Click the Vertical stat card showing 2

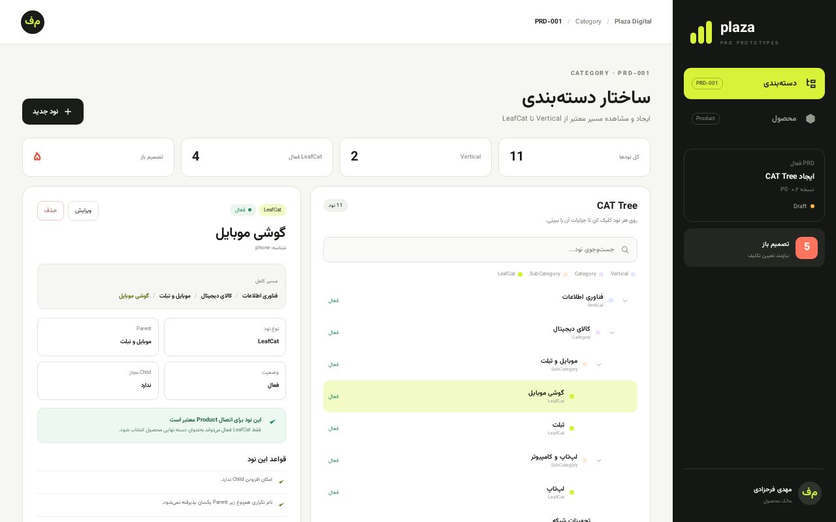click(x=415, y=157)
